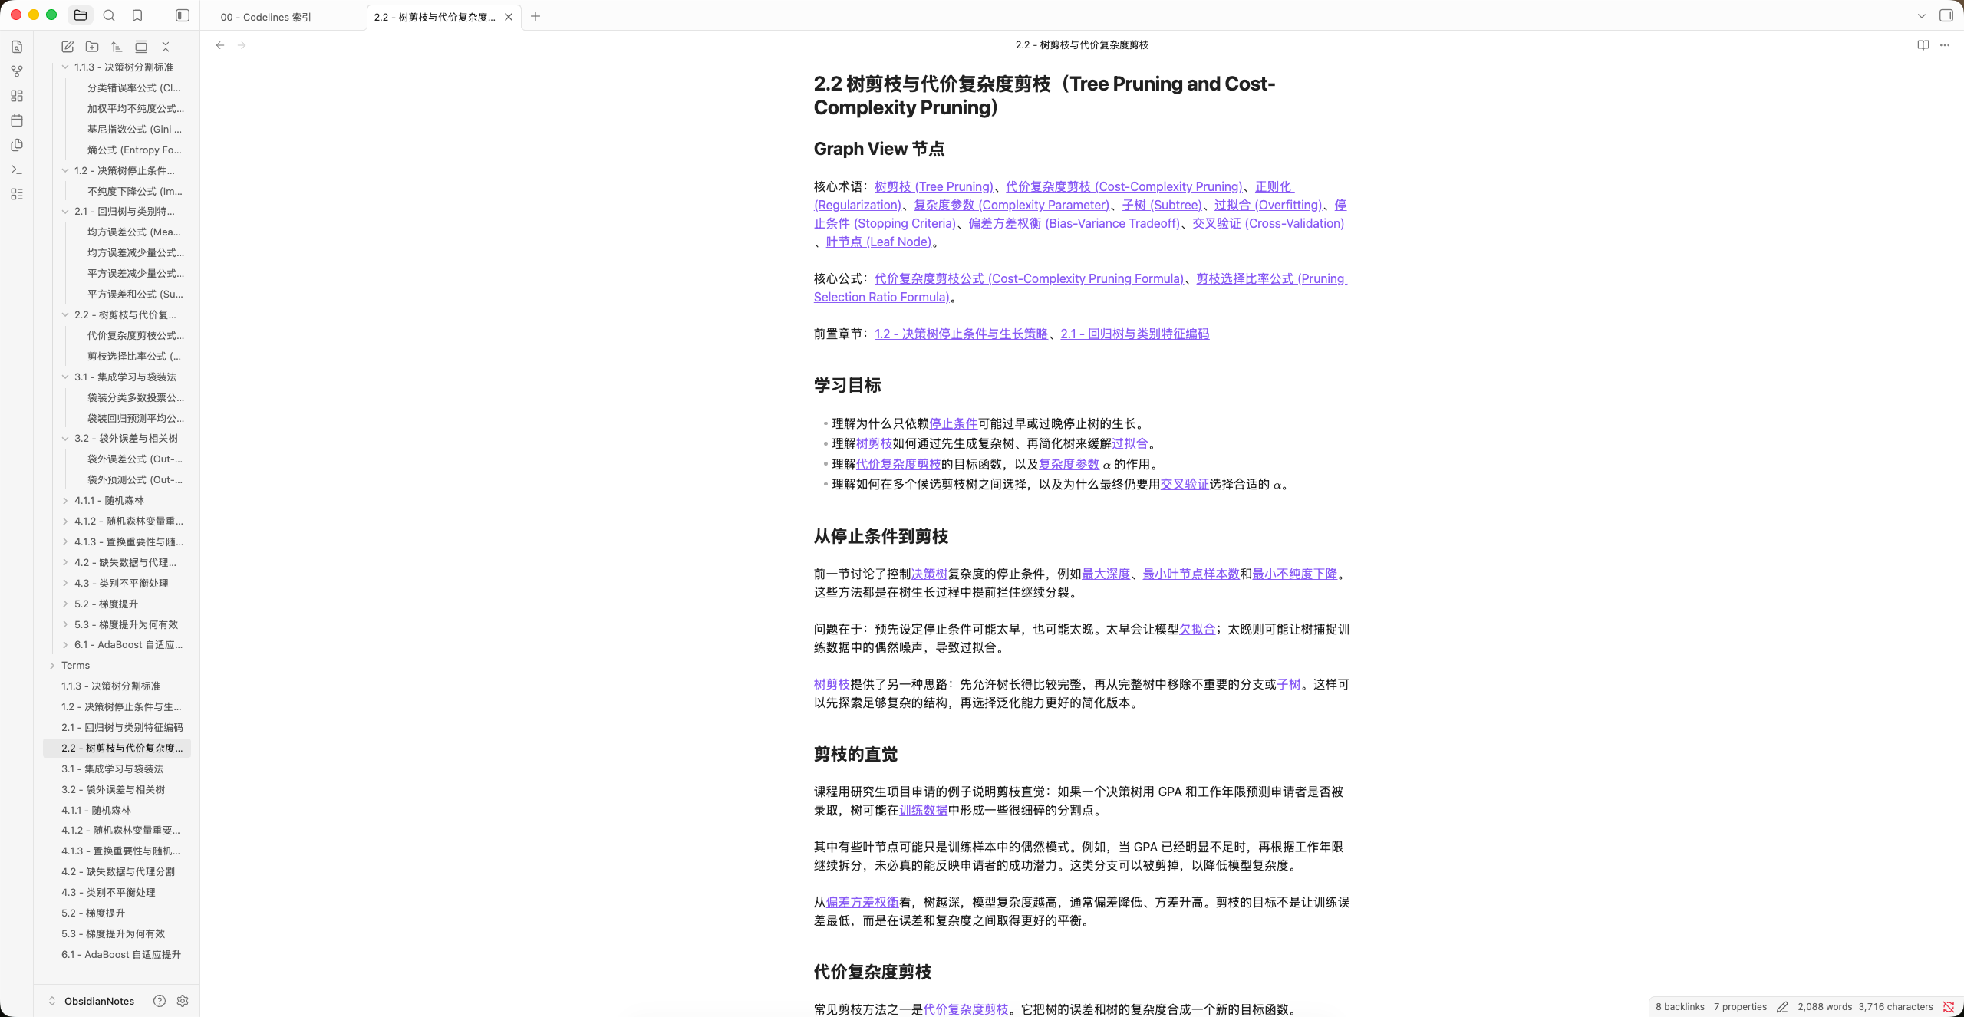1964x1017 pixels.
Task: Create a new note in the sidebar
Action: click(x=68, y=47)
